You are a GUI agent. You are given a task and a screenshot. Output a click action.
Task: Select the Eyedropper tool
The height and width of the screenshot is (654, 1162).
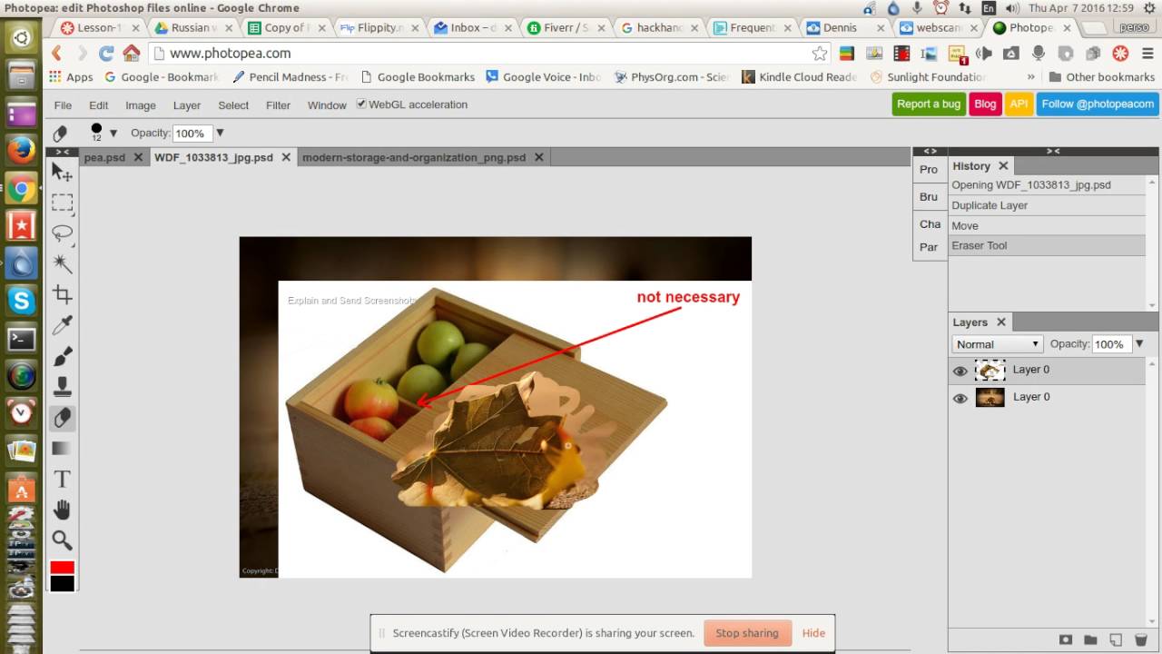[62, 325]
